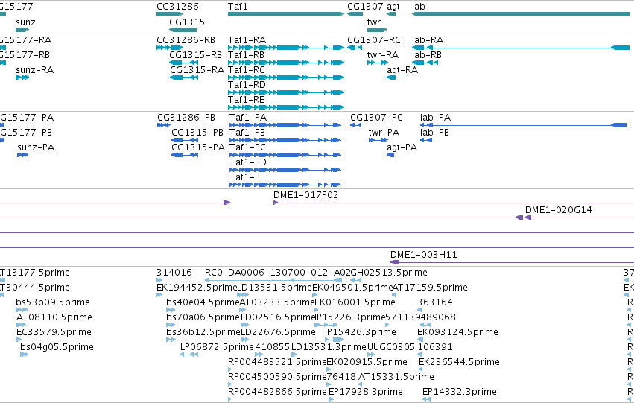Select the lab gene label
This screenshot has height=403, width=634.
[419, 7]
